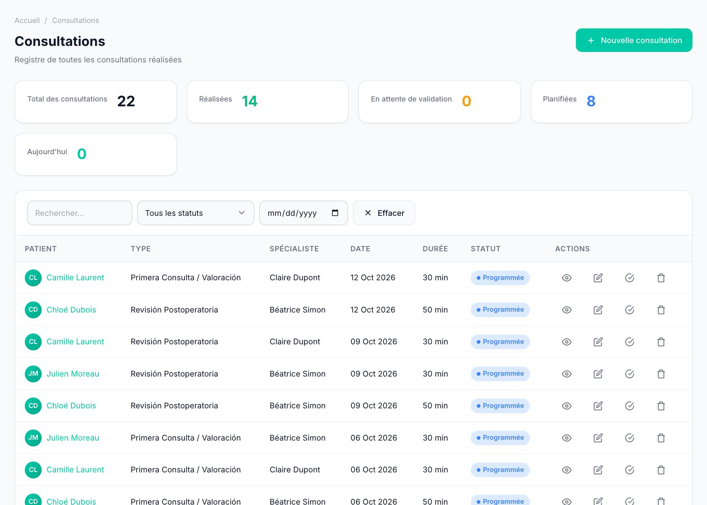Clear filters with the Effacer button
707x505 pixels.
pos(384,213)
